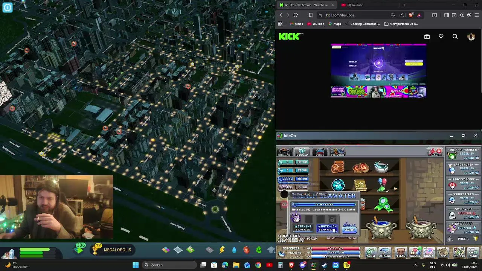Open the translate page icon
The width and height of the screenshot is (482, 271).
pyautogui.click(x=393, y=15)
